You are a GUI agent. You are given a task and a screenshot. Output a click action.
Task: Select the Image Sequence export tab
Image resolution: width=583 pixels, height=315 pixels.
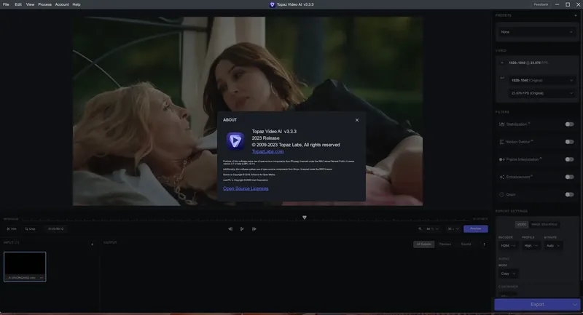pos(544,225)
